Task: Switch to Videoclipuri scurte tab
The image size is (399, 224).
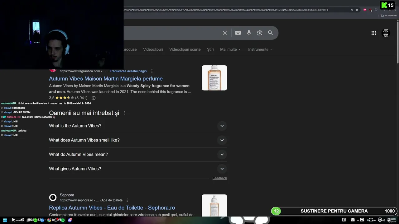Action: tap(185, 49)
